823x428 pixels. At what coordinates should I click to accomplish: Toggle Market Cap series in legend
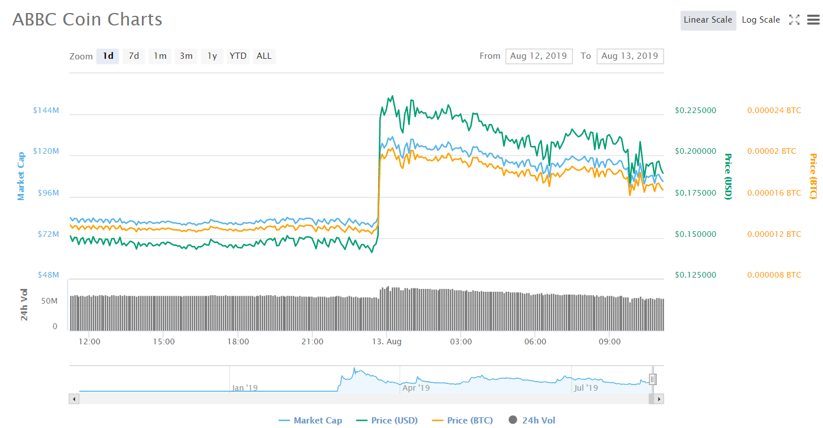click(x=310, y=420)
